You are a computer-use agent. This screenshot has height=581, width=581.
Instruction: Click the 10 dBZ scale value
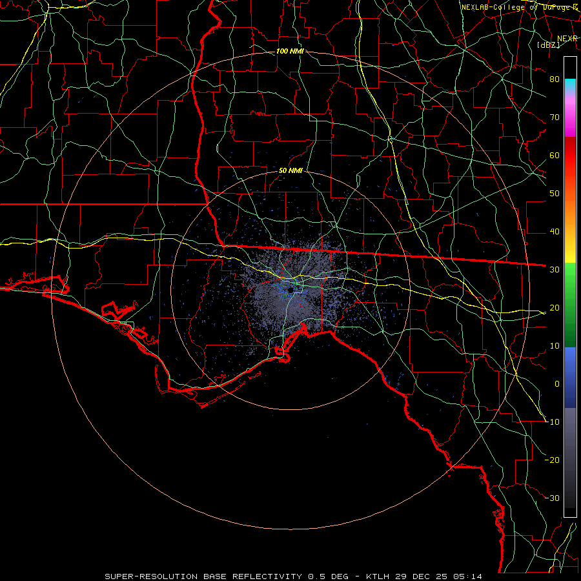click(x=555, y=346)
